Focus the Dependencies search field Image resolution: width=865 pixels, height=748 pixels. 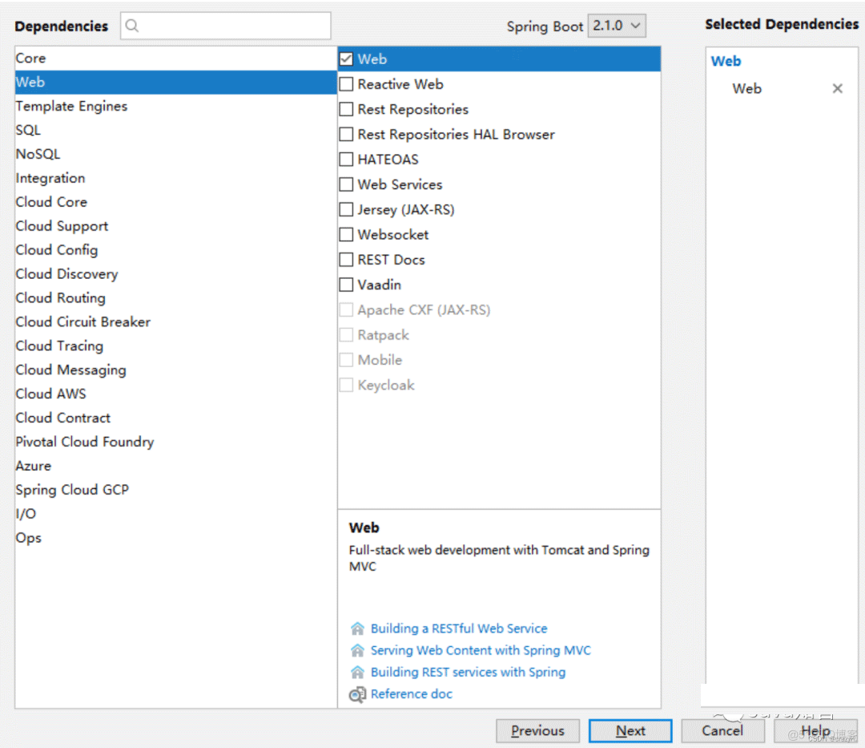point(226,26)
